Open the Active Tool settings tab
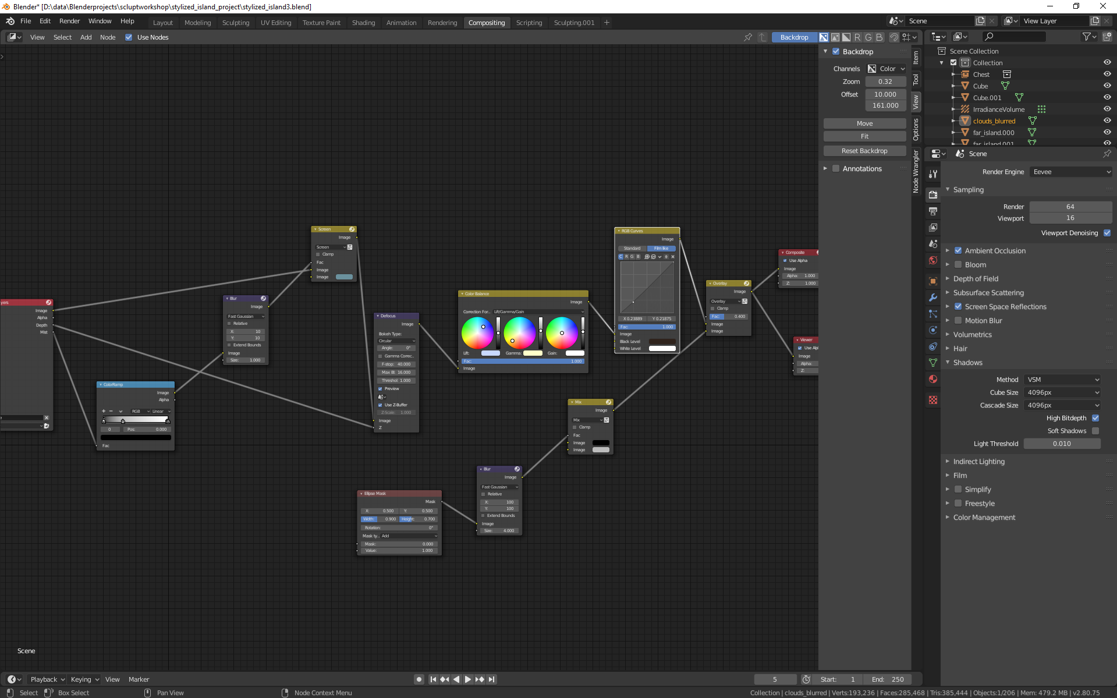 (933, 174)
